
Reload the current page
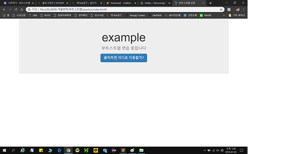tap(16, 9)
